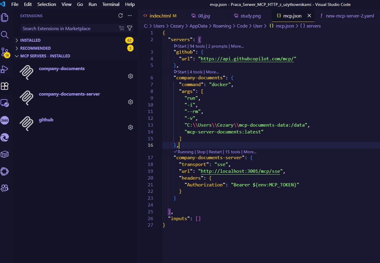Show the 4 tools of company-documents
The height and width of the screenshot is (263, 380).
click(196, 72)
